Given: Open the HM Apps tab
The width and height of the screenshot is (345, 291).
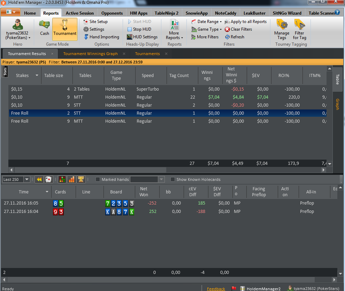Looking at the screenshot, I should coord(138,13).
